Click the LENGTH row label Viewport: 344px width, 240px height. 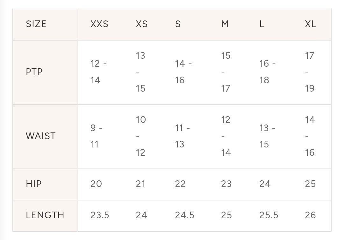tap(45, 215)
